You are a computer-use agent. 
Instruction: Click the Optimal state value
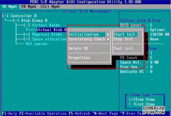(x=157, y=30)
